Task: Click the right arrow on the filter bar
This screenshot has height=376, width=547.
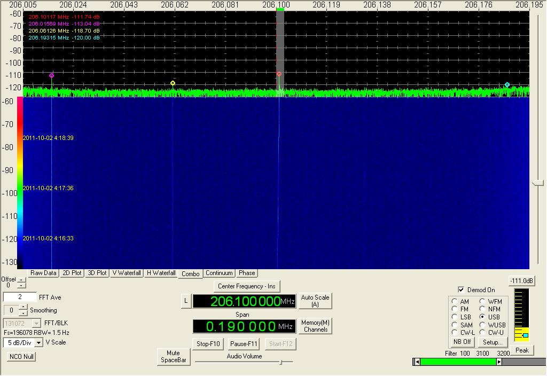Action: (499, 362)
